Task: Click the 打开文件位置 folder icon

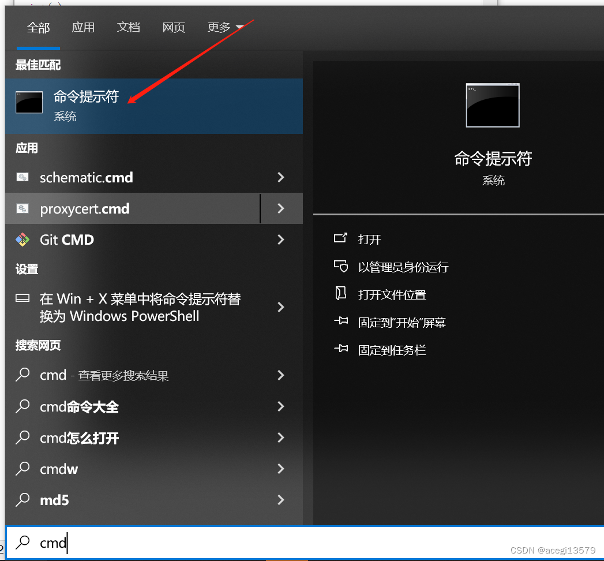Action: (x=342, y=294)
